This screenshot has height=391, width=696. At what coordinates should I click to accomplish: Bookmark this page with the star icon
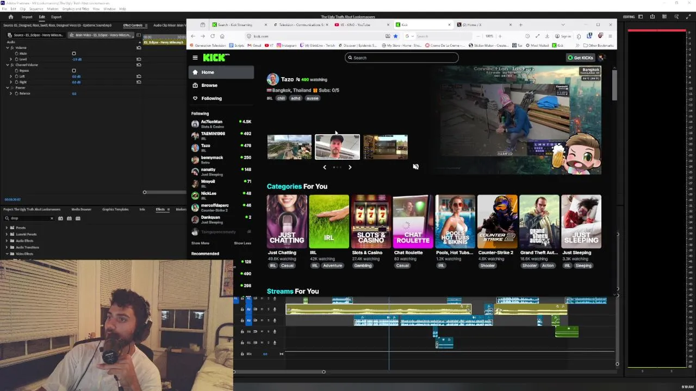395,36
